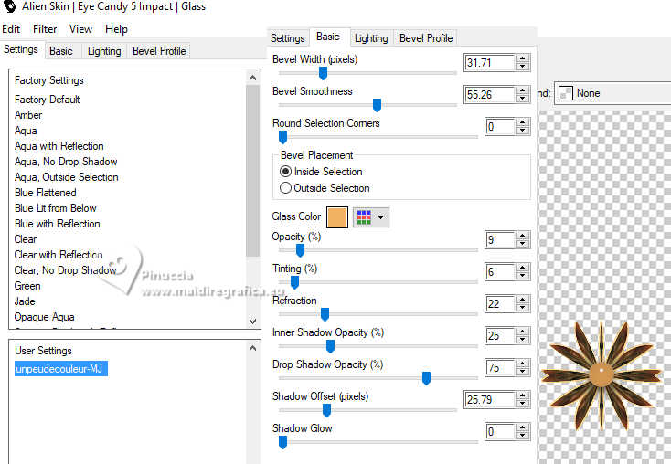Select the Opaque Aqua preset
Viewport: 671px width, 464px height.
[45, 317]
